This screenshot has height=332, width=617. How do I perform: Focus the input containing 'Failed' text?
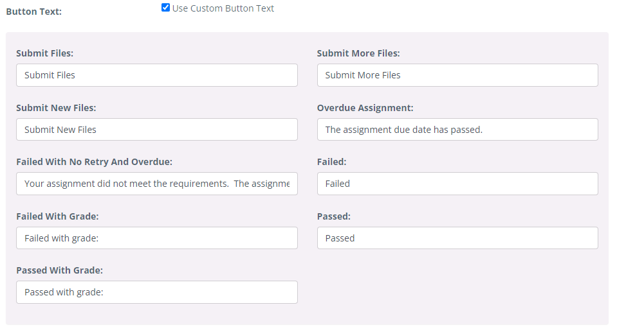pos(457,184)
